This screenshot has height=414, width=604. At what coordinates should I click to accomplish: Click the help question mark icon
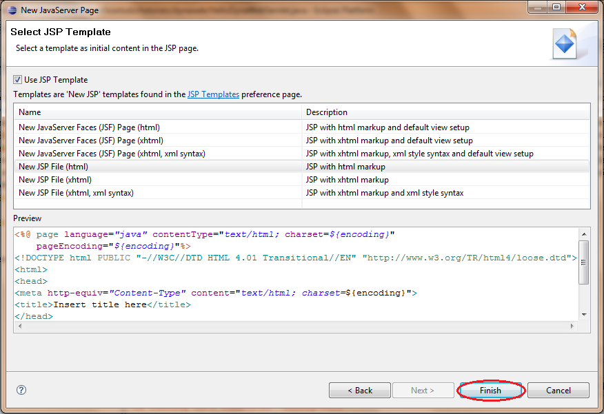click(x=21, y=390)
